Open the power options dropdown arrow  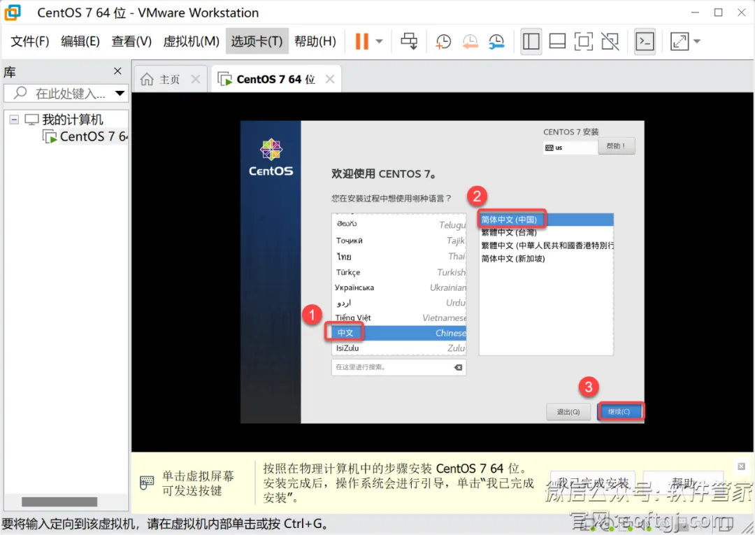pyautogui.click(x=380, y=41)
